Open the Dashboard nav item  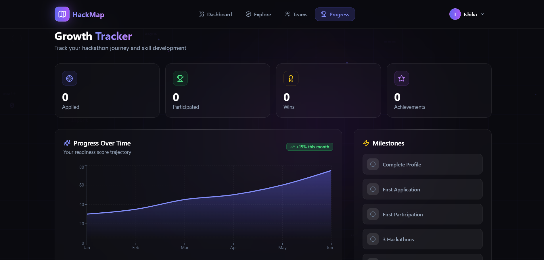pyautogui.click(x=215, y=14)
